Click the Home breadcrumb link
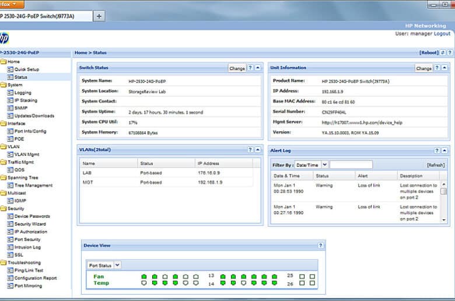The image size is (455, 301). (80, 52)
